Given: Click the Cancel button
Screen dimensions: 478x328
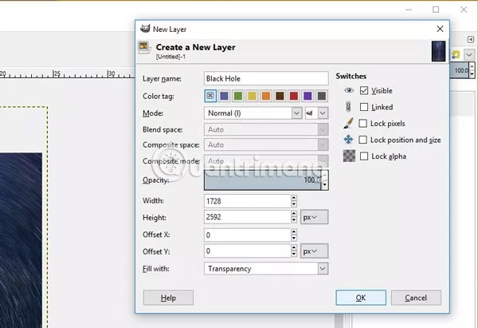Looking at the screenshot, I should point(416,298).
